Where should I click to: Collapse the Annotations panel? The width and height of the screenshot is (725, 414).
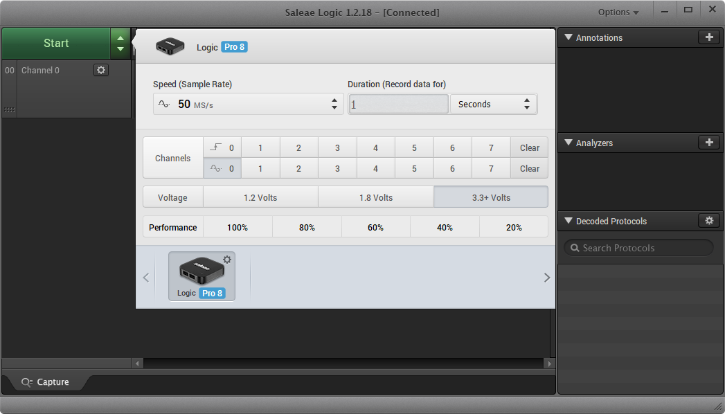567,38
